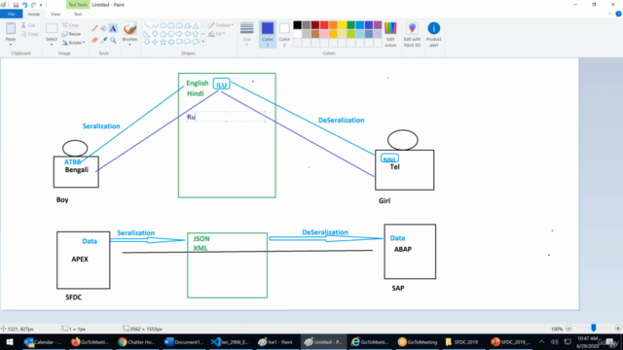Click the Crop button
Image resolution: width=623 pixels, height=350 pixels.
(x=70, y=25)
